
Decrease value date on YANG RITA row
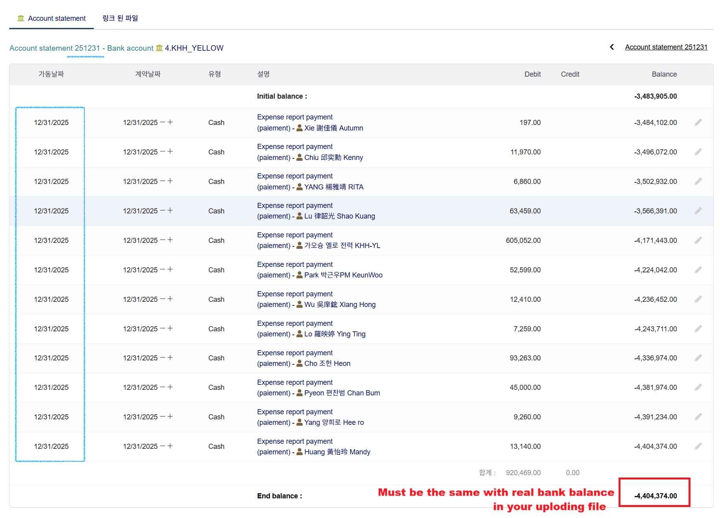click(x=162, y=181)
